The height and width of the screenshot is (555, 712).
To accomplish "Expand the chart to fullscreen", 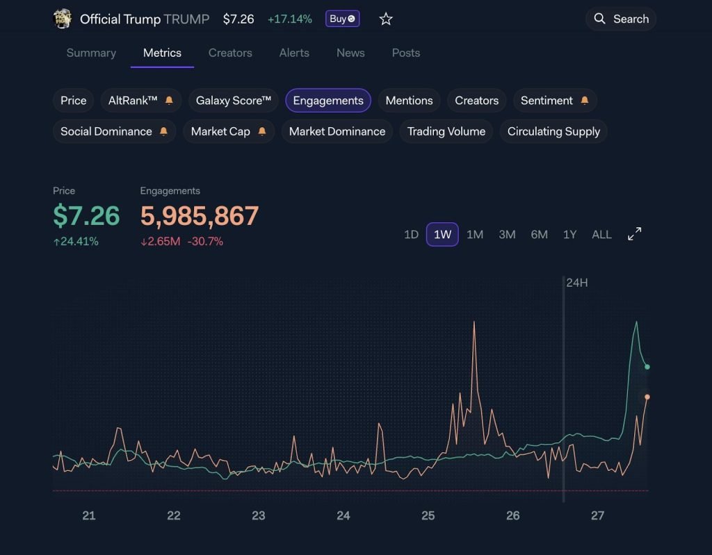I will [x=633, y=234].
